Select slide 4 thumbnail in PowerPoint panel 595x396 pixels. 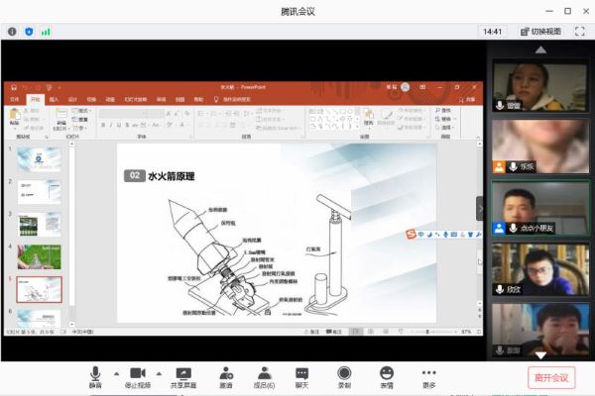40,254
